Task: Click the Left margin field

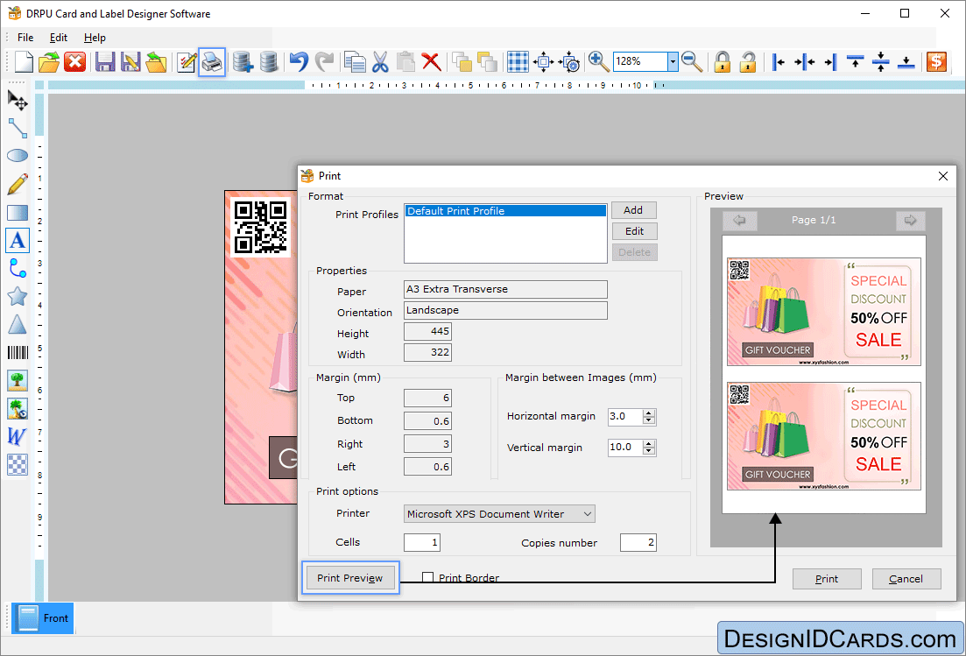Action: click(427, 467)
